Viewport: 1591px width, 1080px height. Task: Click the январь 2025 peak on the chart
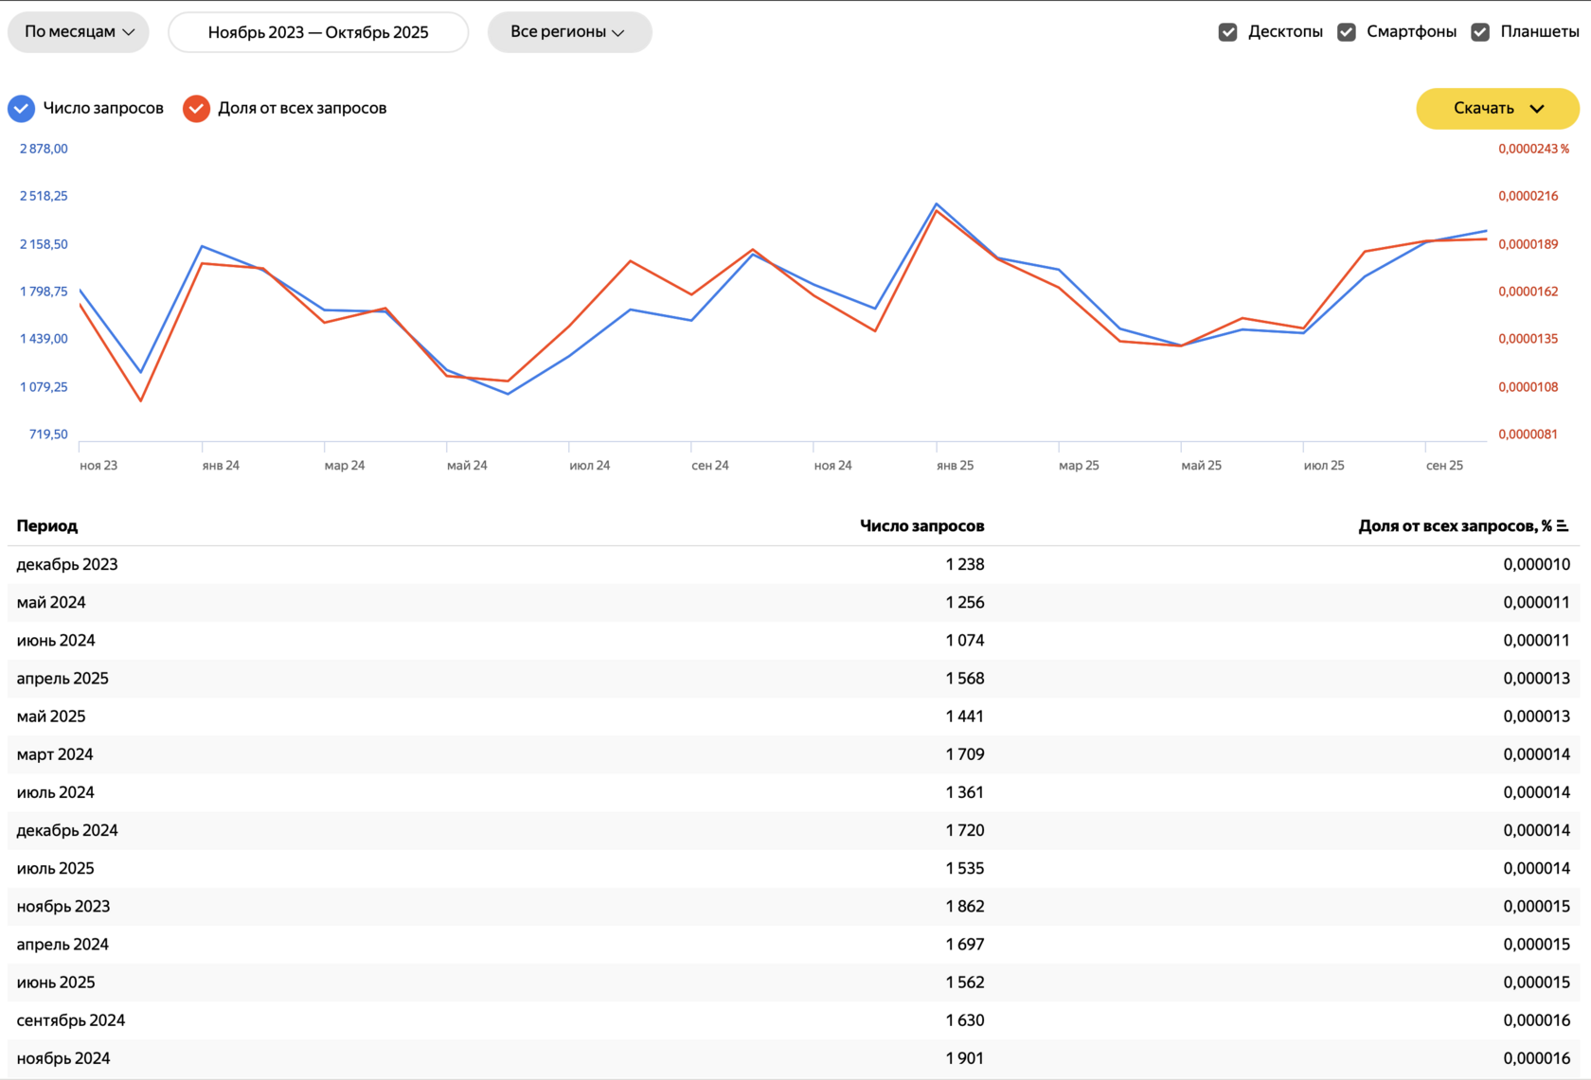pyautogui.click(x=937, y=204)
